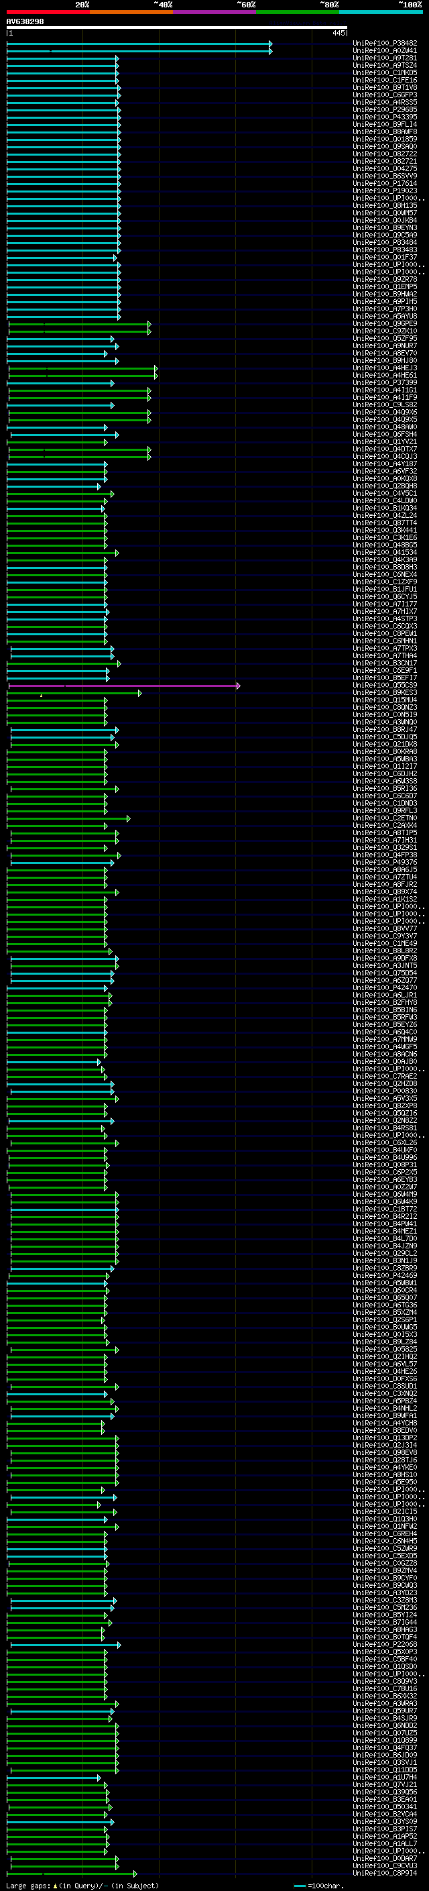Screen dimensions: 429x1891
Task: Select the UniRef100_B9KES3 label
Action: pos(385,693)
